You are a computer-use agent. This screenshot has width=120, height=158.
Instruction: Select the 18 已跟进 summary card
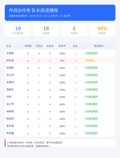pyautogui.click(x=46, y=30)
